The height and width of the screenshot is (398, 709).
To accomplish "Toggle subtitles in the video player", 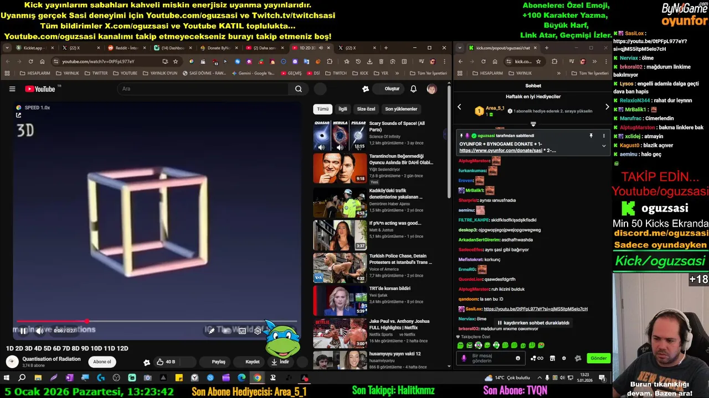I will point(242,331).
